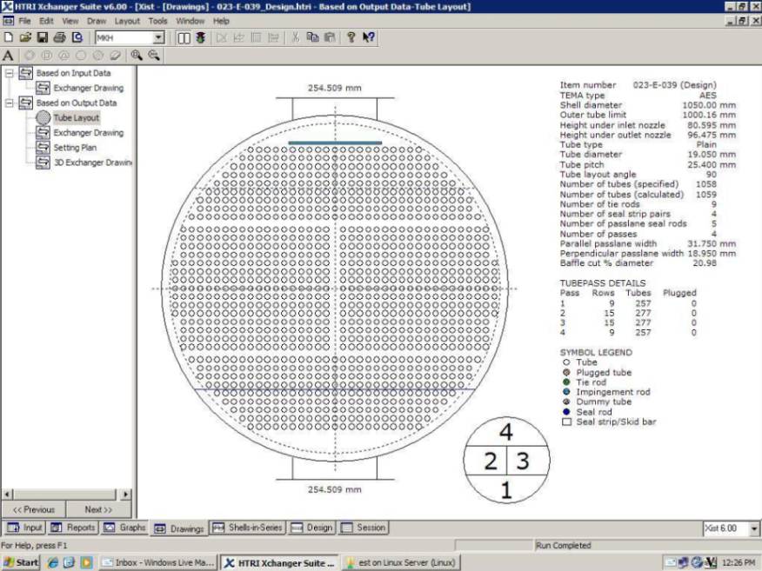Select Setting Plan in the tree
This screenshot has height=571, width=762.
point(74,148)
